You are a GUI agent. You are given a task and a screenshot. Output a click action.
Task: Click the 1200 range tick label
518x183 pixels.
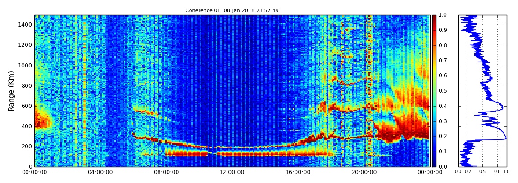tap(25, 45)
